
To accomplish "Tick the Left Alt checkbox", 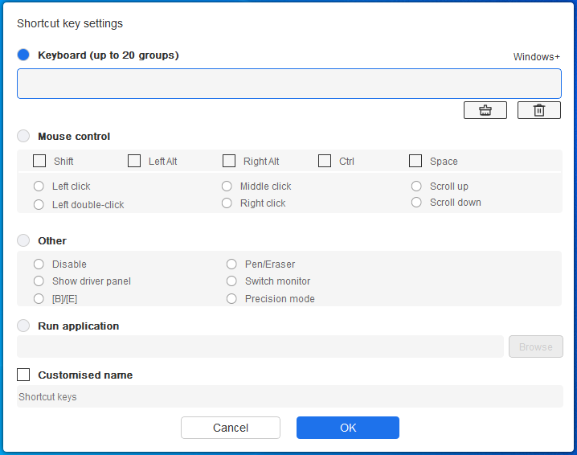I will [x=134, y=161].
